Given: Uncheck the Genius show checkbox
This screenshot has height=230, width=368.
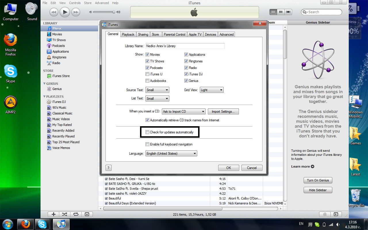Looking at the screenshot, I should click(x=186, y=81).
